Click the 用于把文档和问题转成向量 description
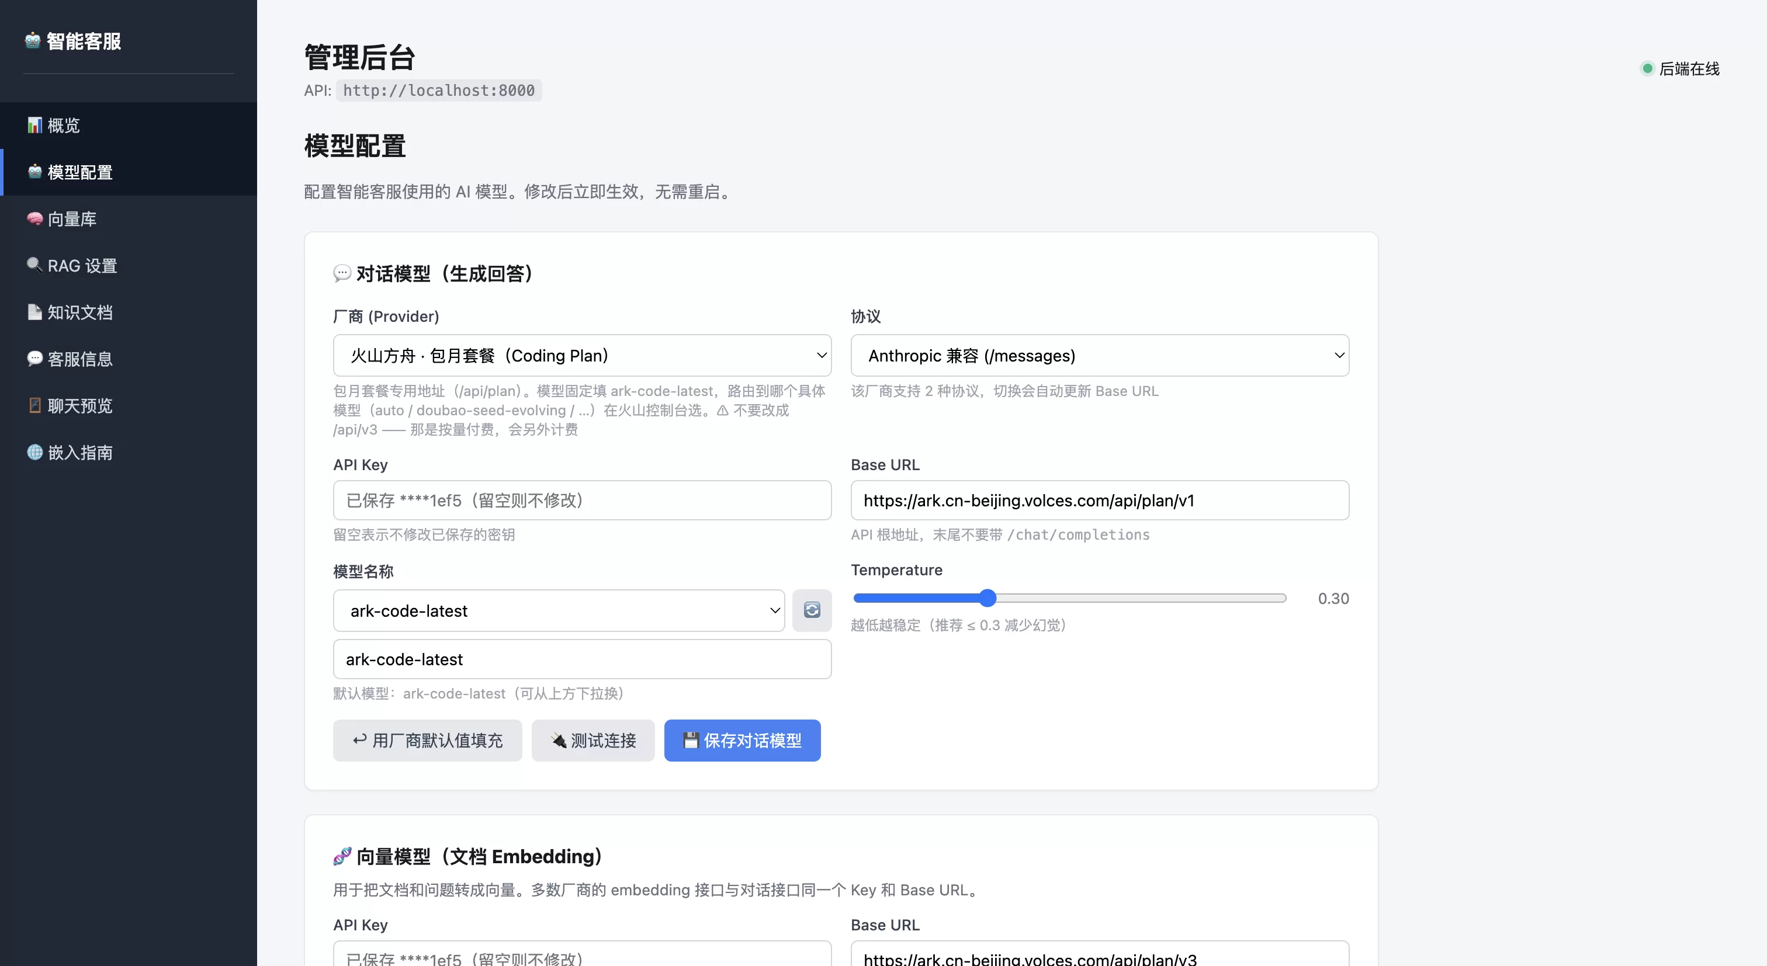Viewport: 1767px width, 966px height. [659, 890]
